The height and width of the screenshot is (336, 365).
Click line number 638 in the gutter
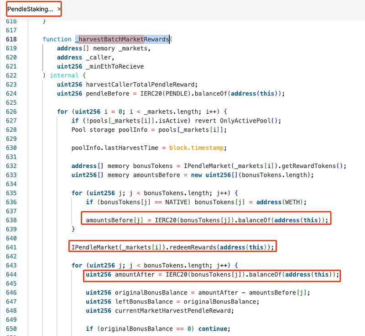[x=11, y=220]
